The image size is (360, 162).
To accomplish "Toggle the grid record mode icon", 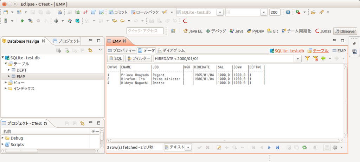I will tap(327, 147).
